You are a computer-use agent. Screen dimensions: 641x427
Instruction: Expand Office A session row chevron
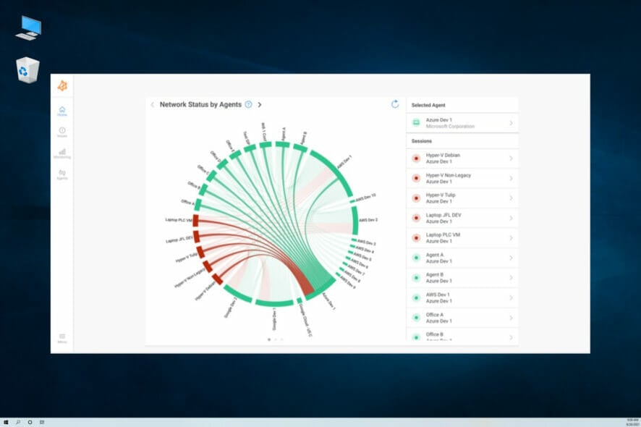pyautogui.click(x=511, y=318)
